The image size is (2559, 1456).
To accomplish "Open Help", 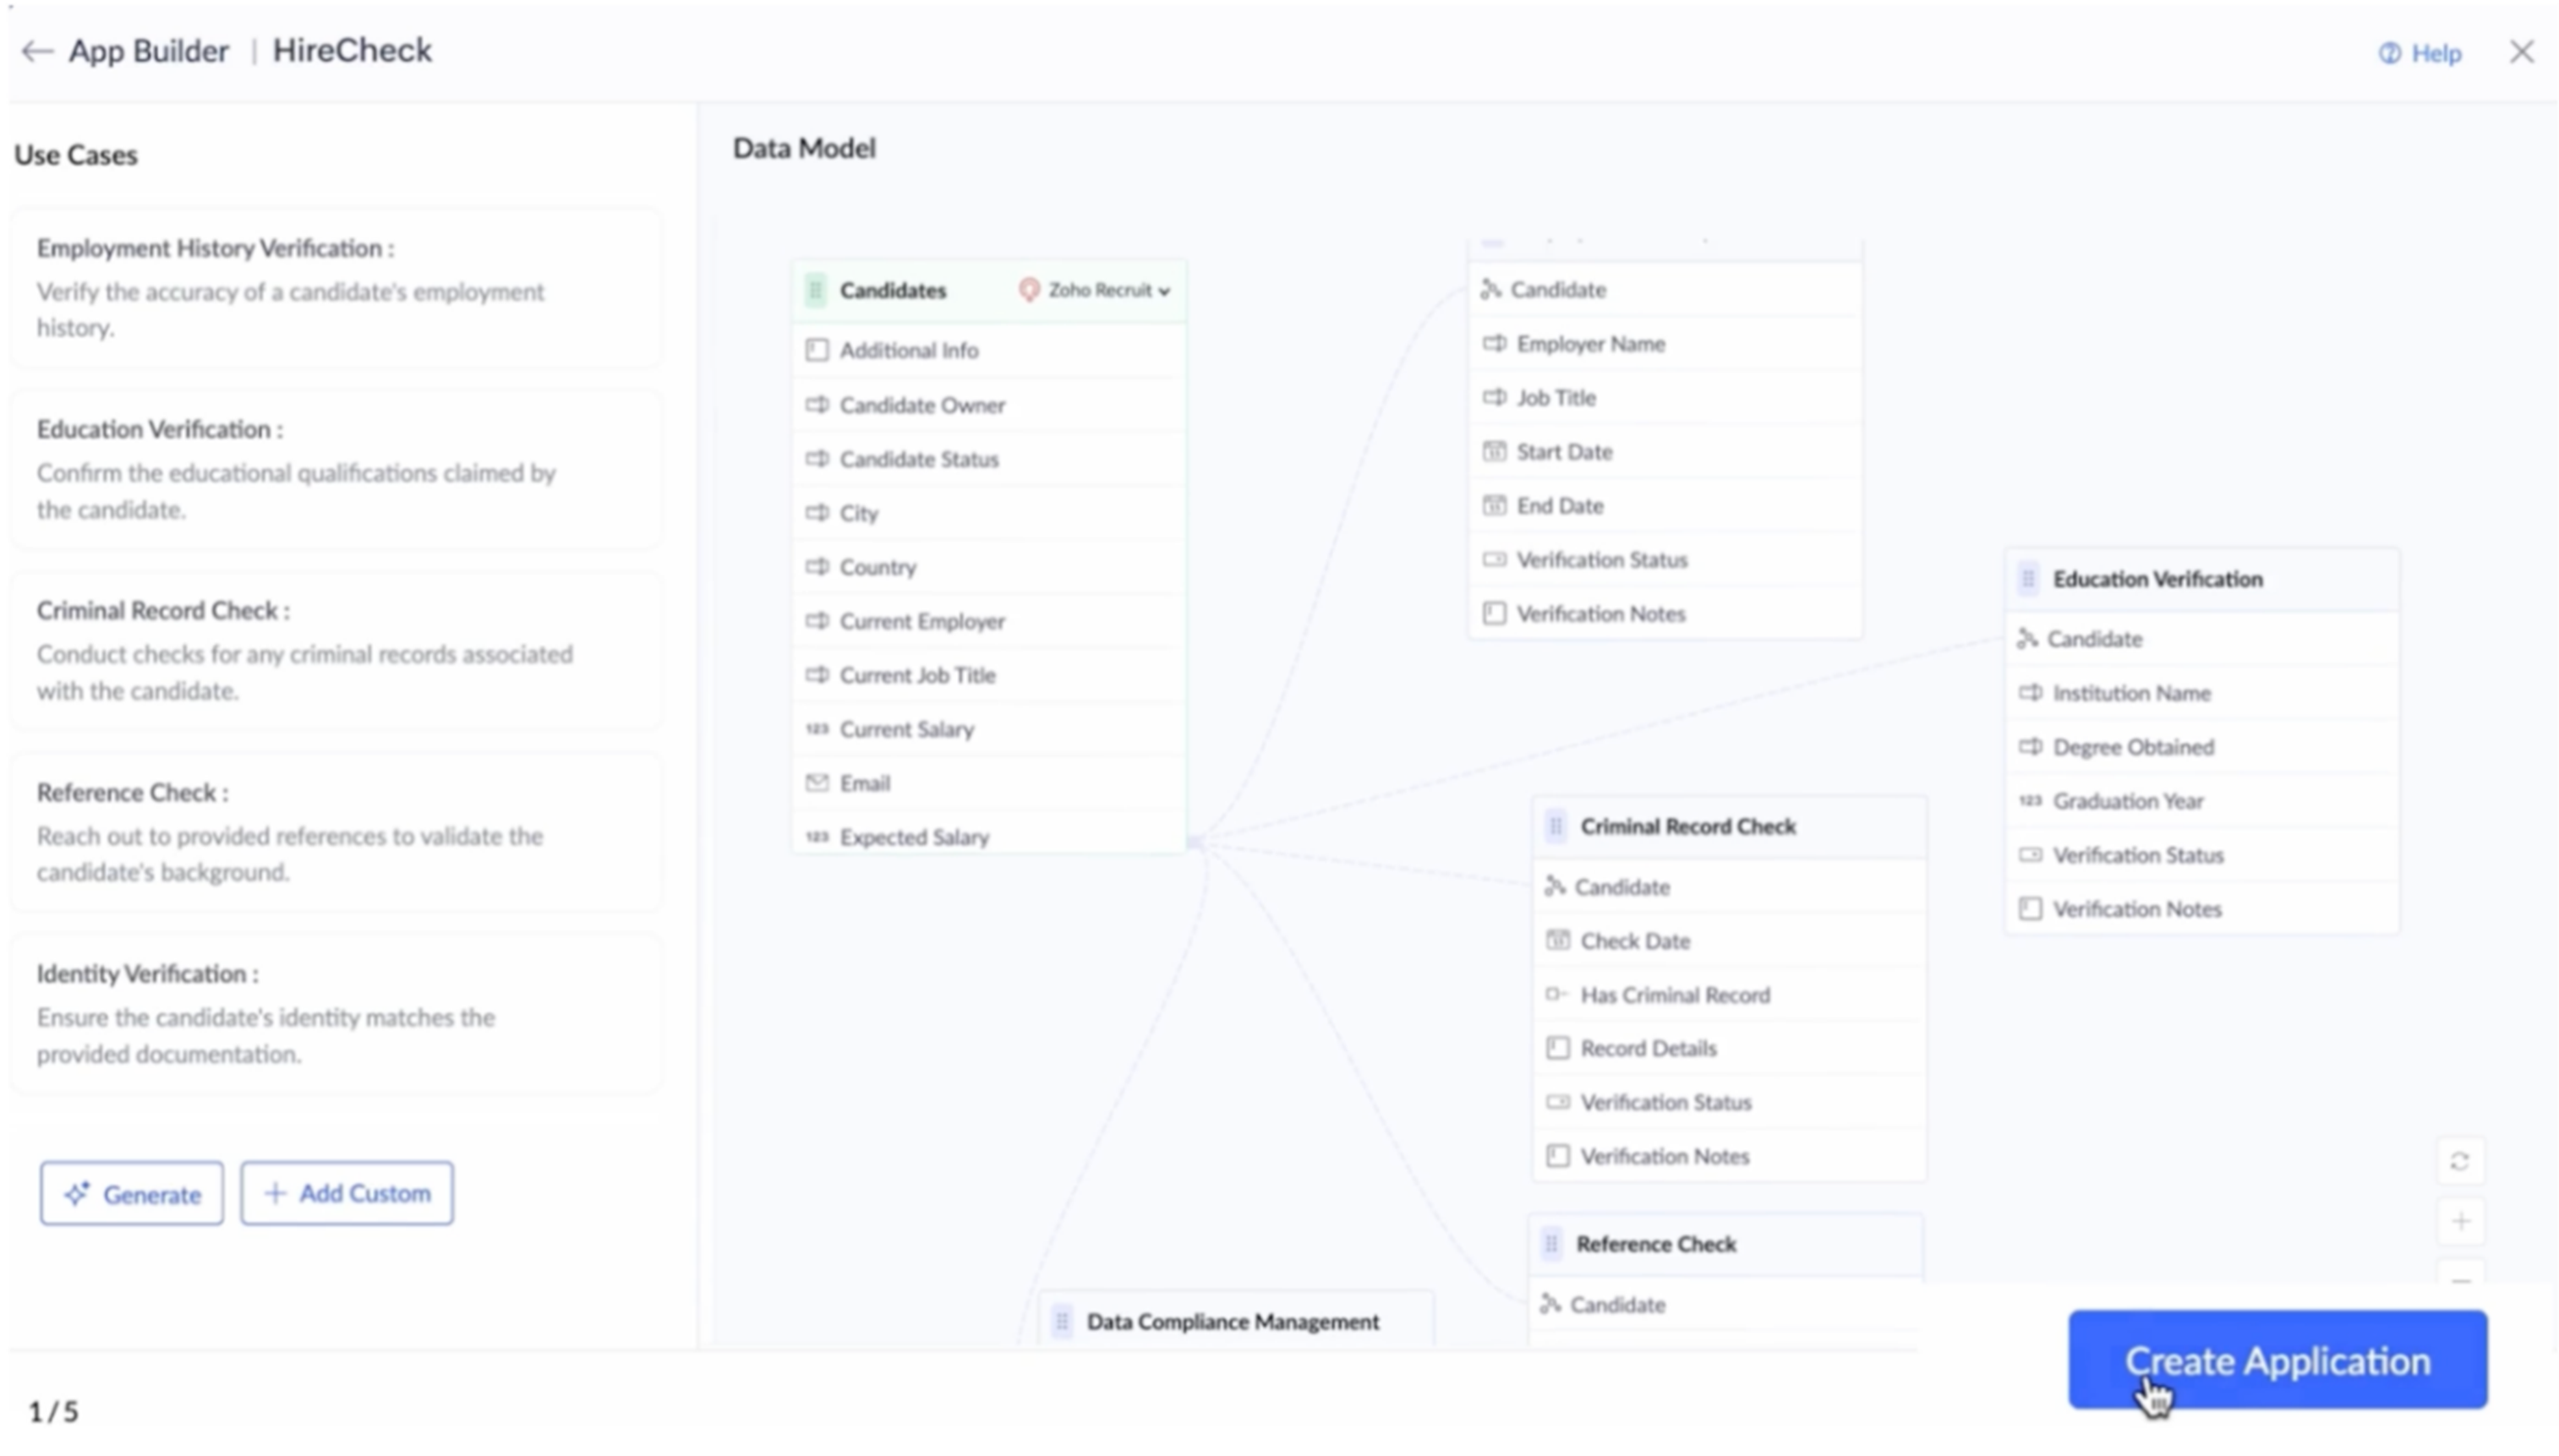I will pos(2421,52).
